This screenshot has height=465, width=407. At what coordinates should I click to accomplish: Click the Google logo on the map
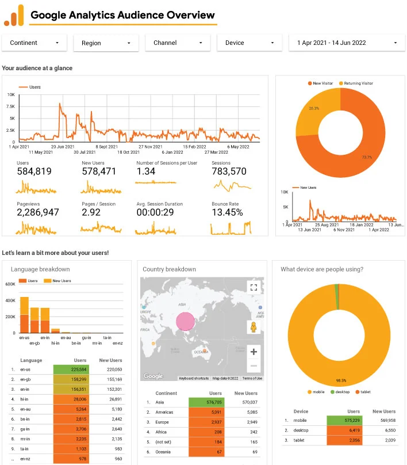[x=153, y=376]
